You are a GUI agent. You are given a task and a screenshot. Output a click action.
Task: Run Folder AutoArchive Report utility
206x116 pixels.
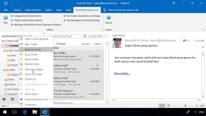[26, 20]
